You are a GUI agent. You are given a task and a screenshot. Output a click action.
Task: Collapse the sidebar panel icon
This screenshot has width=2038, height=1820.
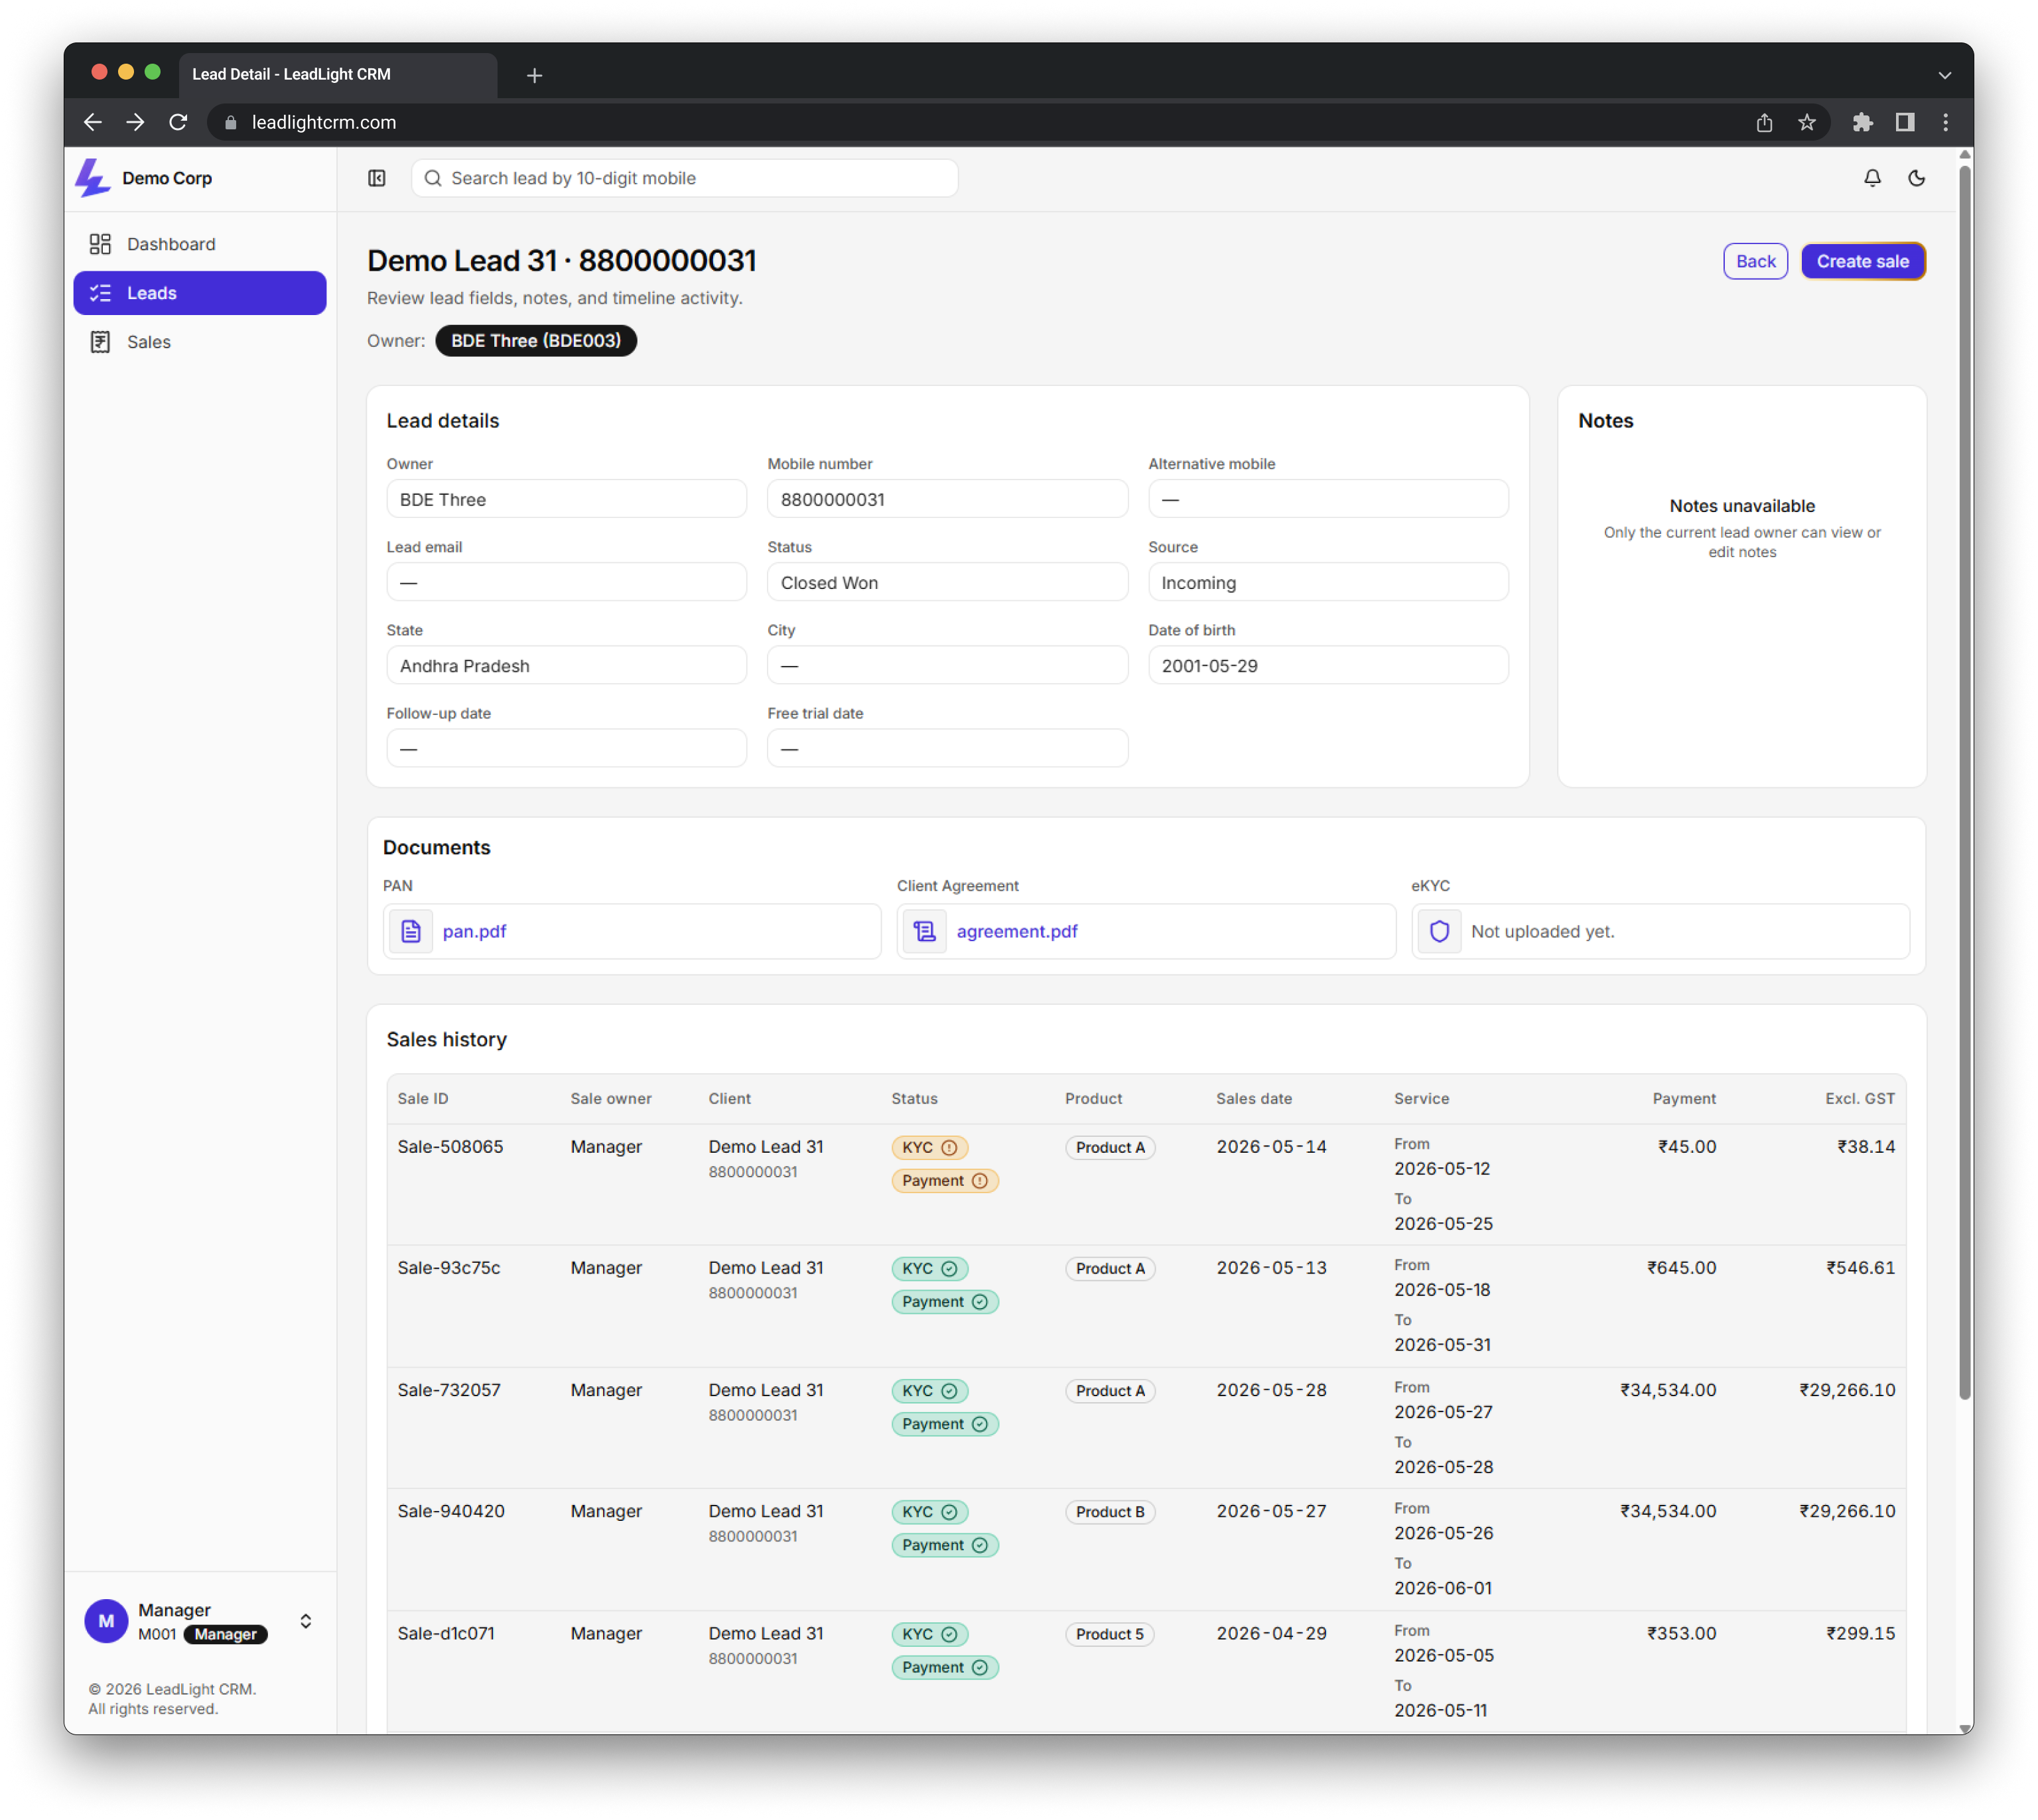377,178
